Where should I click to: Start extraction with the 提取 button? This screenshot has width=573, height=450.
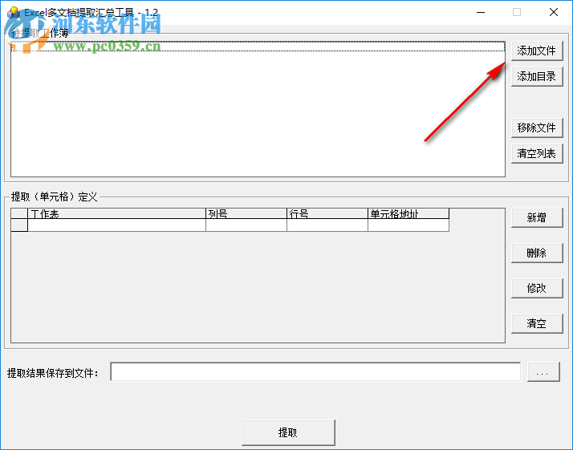(x=288, y=432)
